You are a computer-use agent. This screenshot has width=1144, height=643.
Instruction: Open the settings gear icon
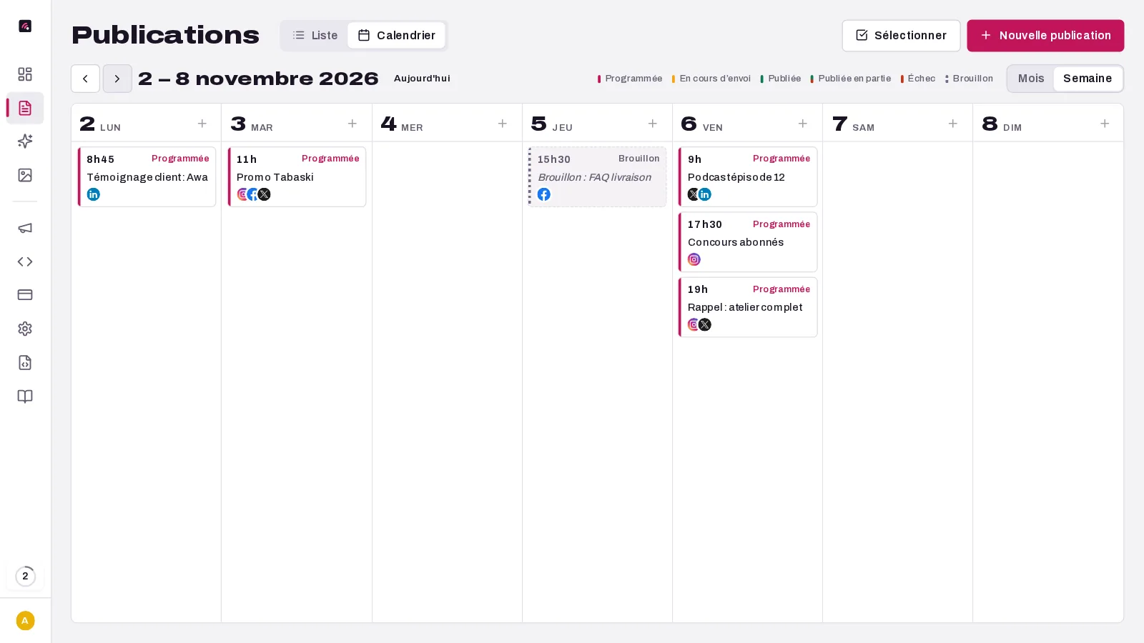click(x=25, y=329)
